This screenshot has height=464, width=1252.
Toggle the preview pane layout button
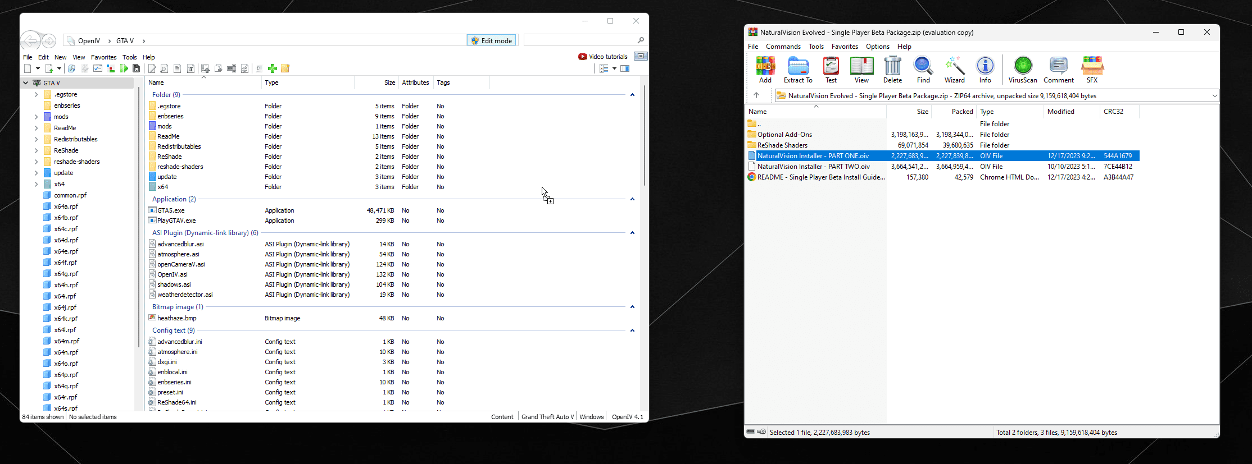pos(625,68)
